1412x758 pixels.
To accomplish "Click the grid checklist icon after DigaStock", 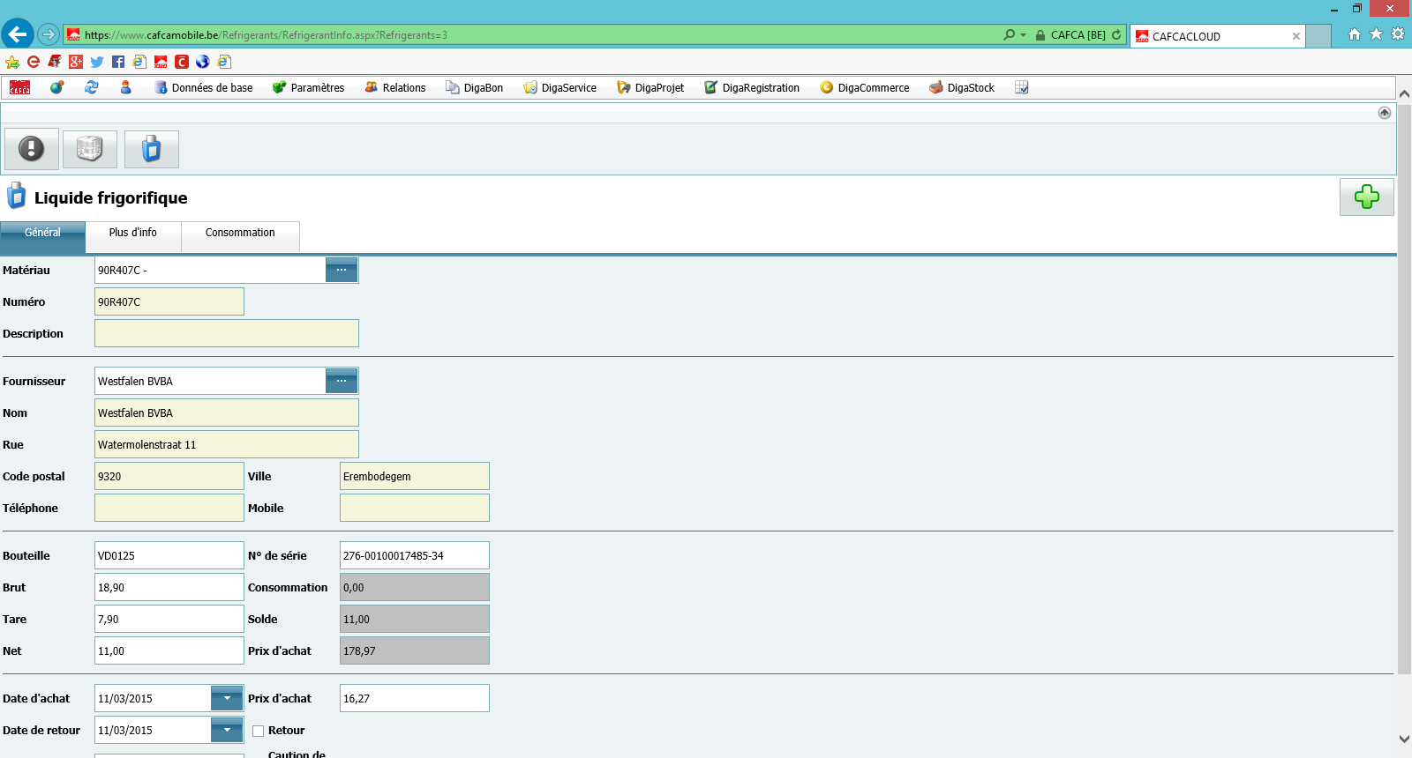I will pyautogui.click(x=1022, y=87).
